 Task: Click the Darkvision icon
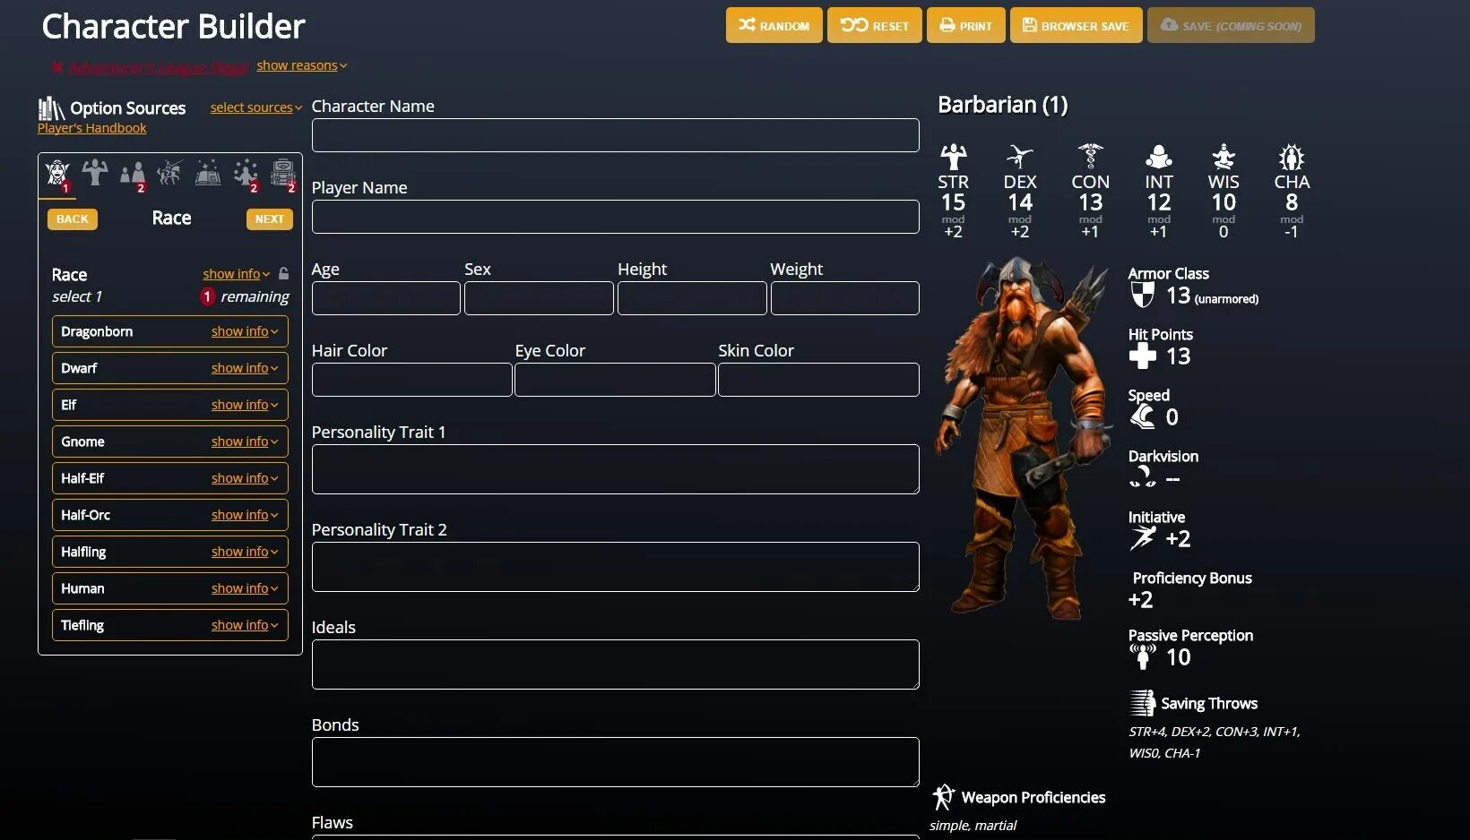coord(1143,477)
